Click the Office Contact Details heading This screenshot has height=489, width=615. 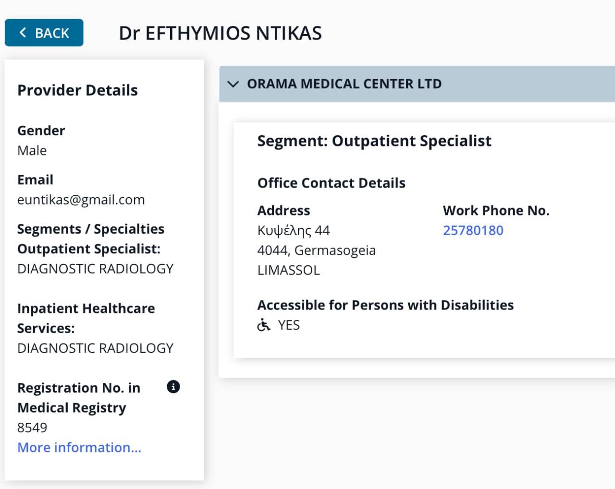tap(331, 183)
